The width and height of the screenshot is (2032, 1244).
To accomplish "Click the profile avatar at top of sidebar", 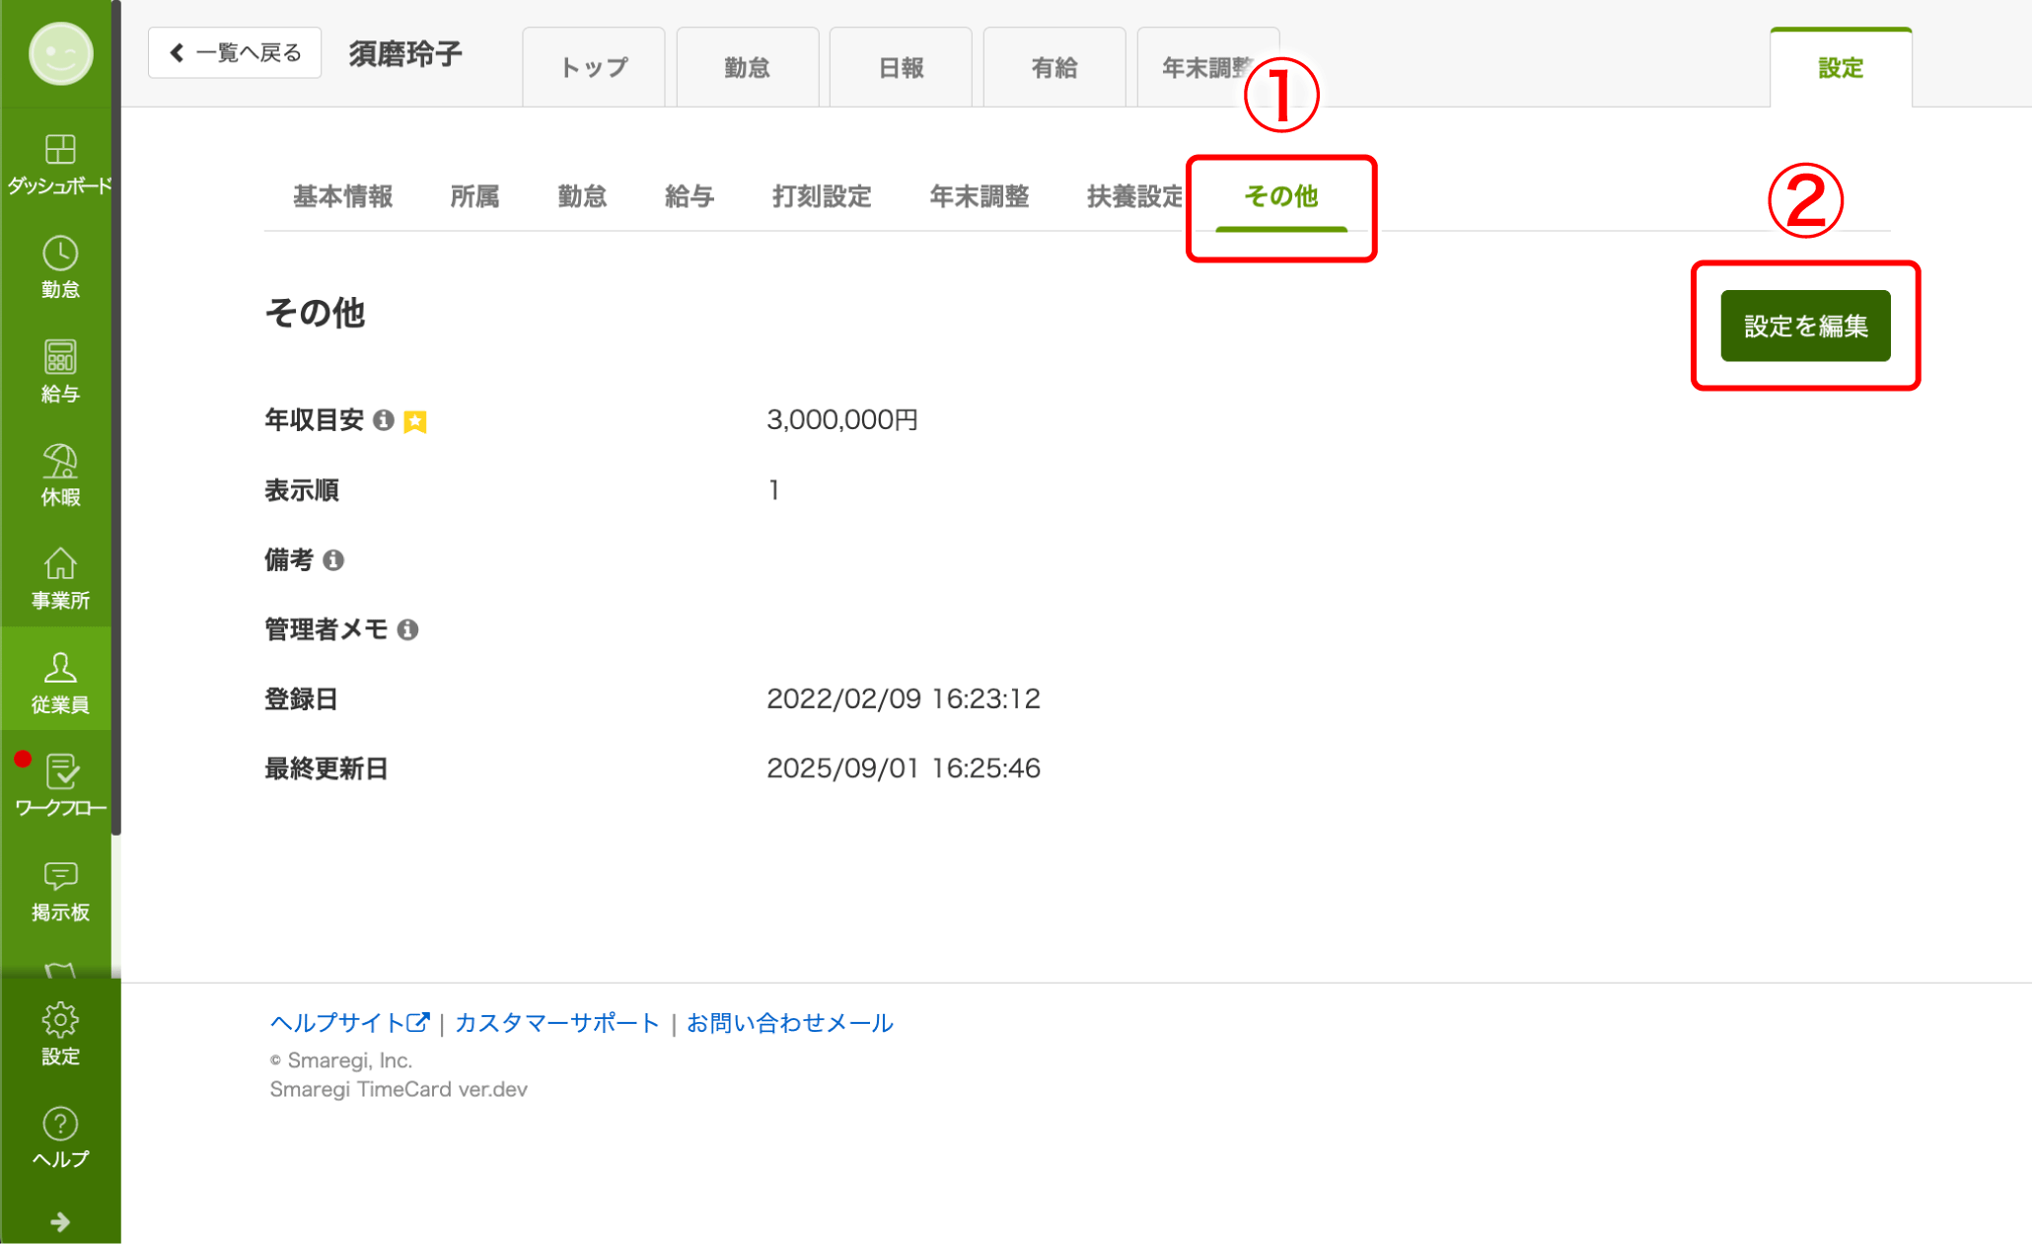I will tap(62, 54).
